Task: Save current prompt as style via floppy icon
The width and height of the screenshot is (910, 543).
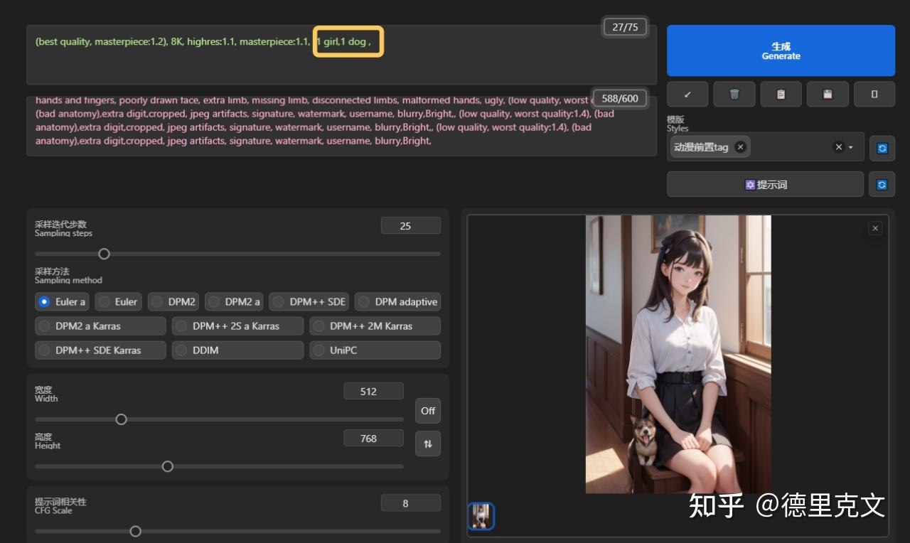Action: [x=828, y=94]
